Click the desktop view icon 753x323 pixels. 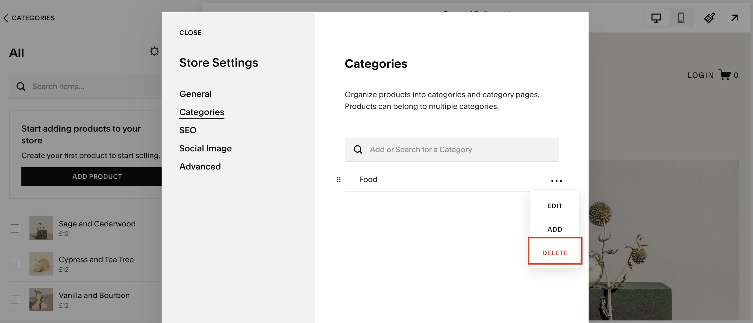656,18
